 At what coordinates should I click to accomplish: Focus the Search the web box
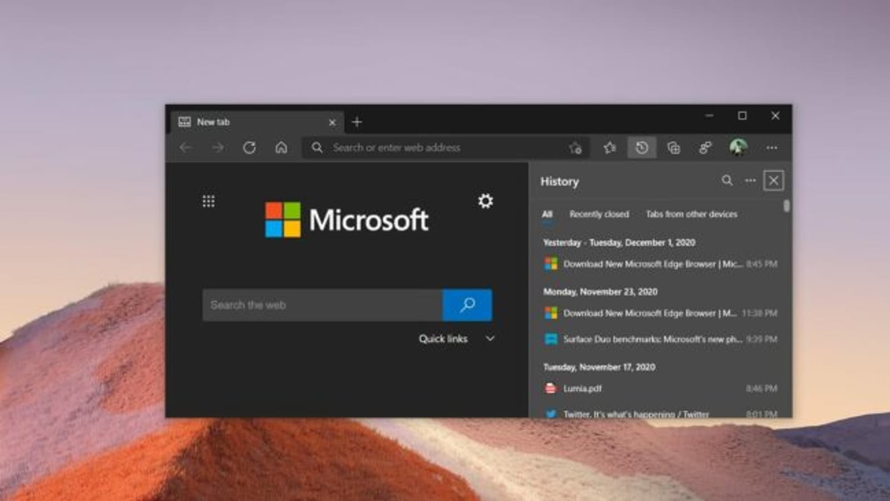(323, 305)
